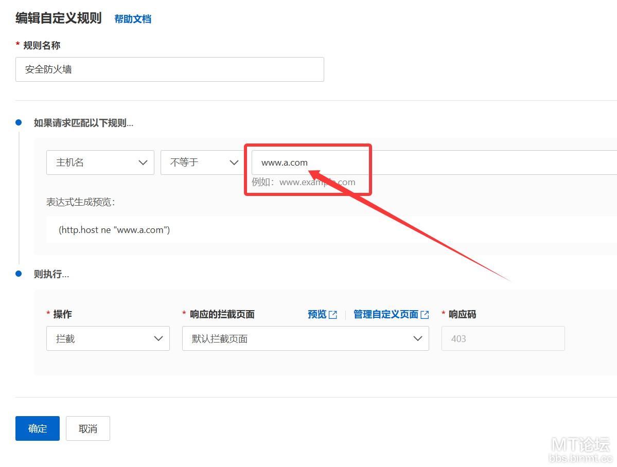This screenshot has width=617, height=467.
Task: Open the 管理自定义页面 link
Action: point(385,314)
